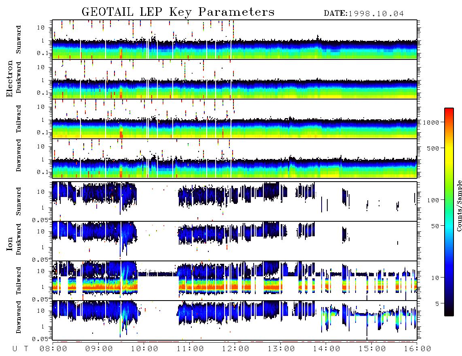
Task: Click the '13:00' time tick label
Action: point(281,349)
